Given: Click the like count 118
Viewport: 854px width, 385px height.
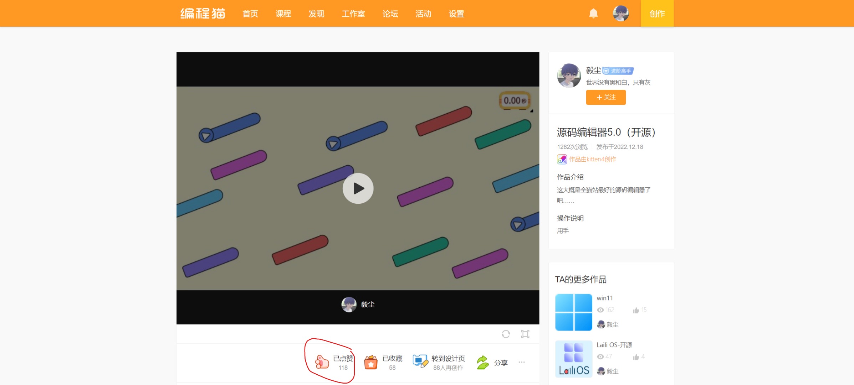Looking at the screenshot, I should 343,368.
